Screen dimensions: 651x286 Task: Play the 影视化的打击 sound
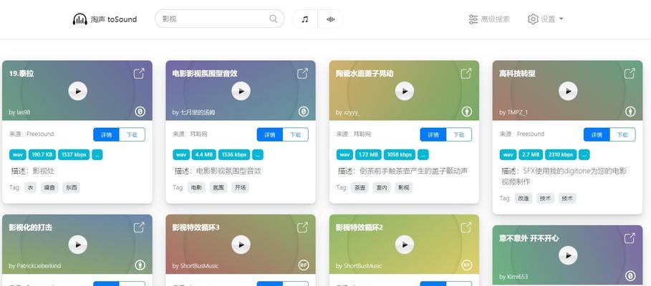[77, 245]
